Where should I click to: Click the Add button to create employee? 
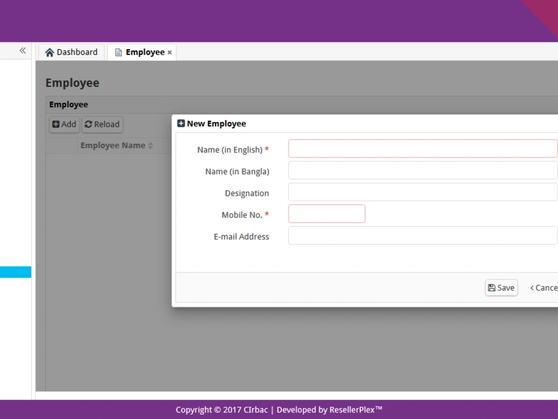click(x=64, y=124)
